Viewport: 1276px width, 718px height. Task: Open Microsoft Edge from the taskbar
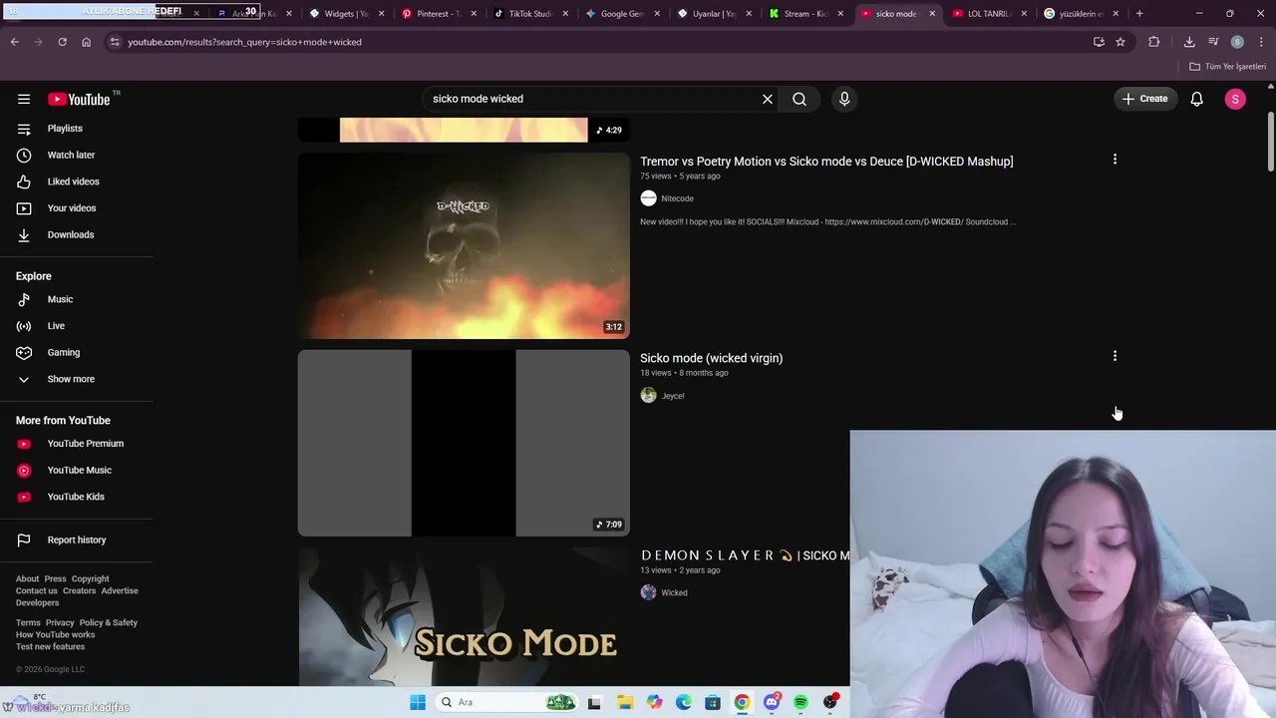(x=684, y=702)
